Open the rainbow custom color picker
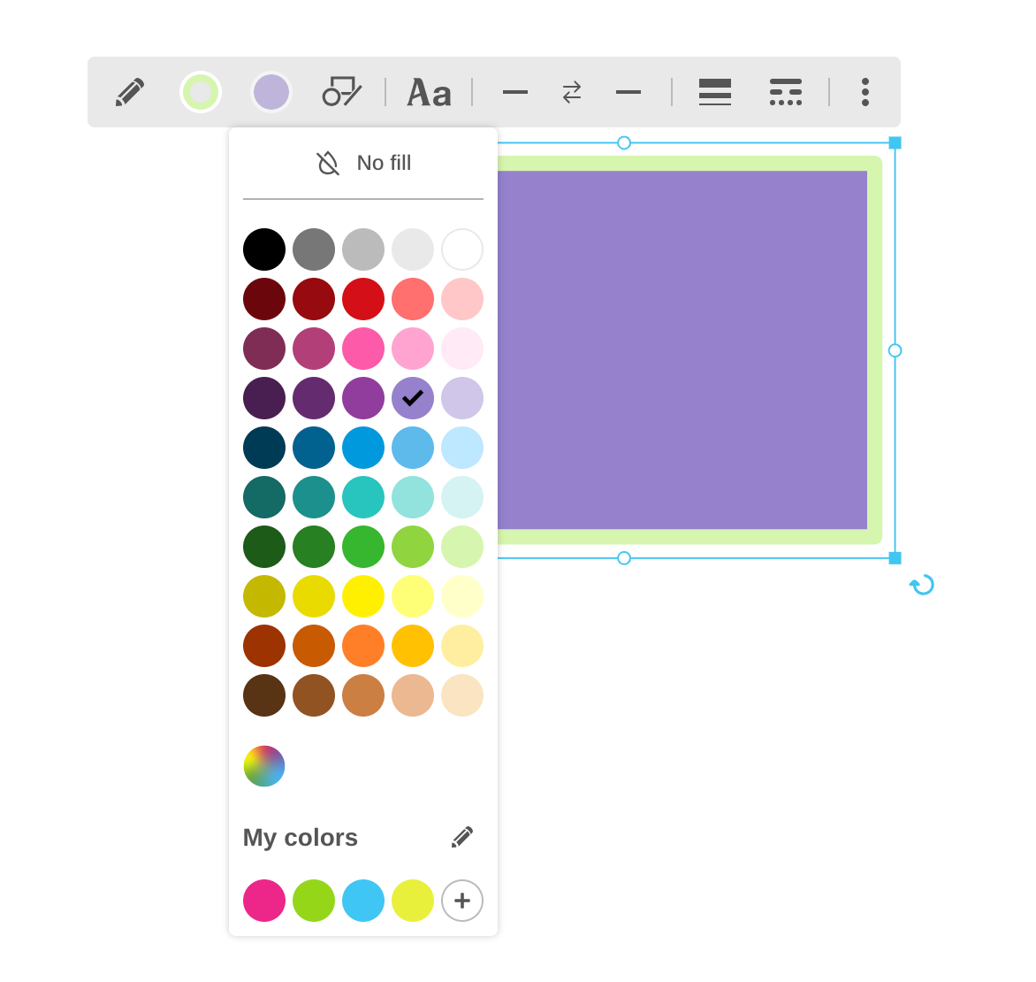 click(264, 766)
